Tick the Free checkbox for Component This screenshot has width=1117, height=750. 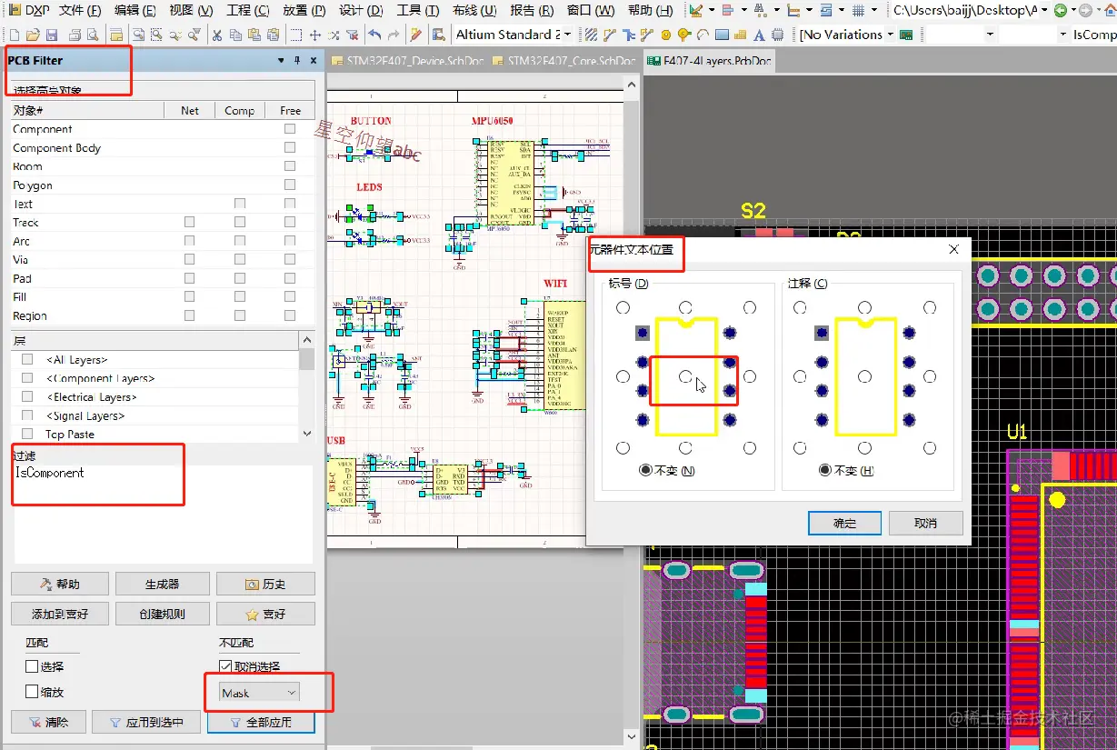[x=290, y=129]
